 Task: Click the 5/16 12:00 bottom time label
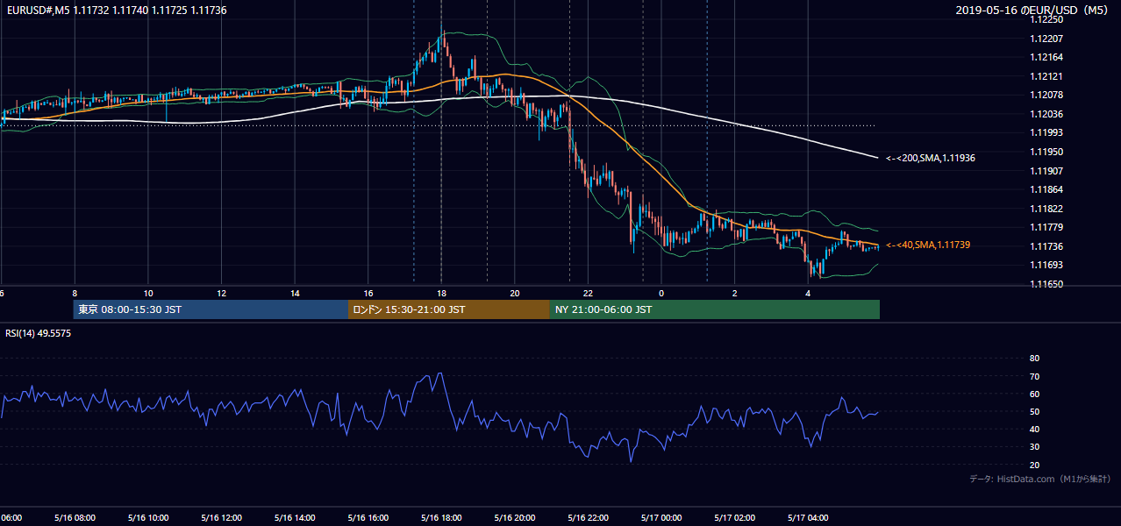(221, 518)
